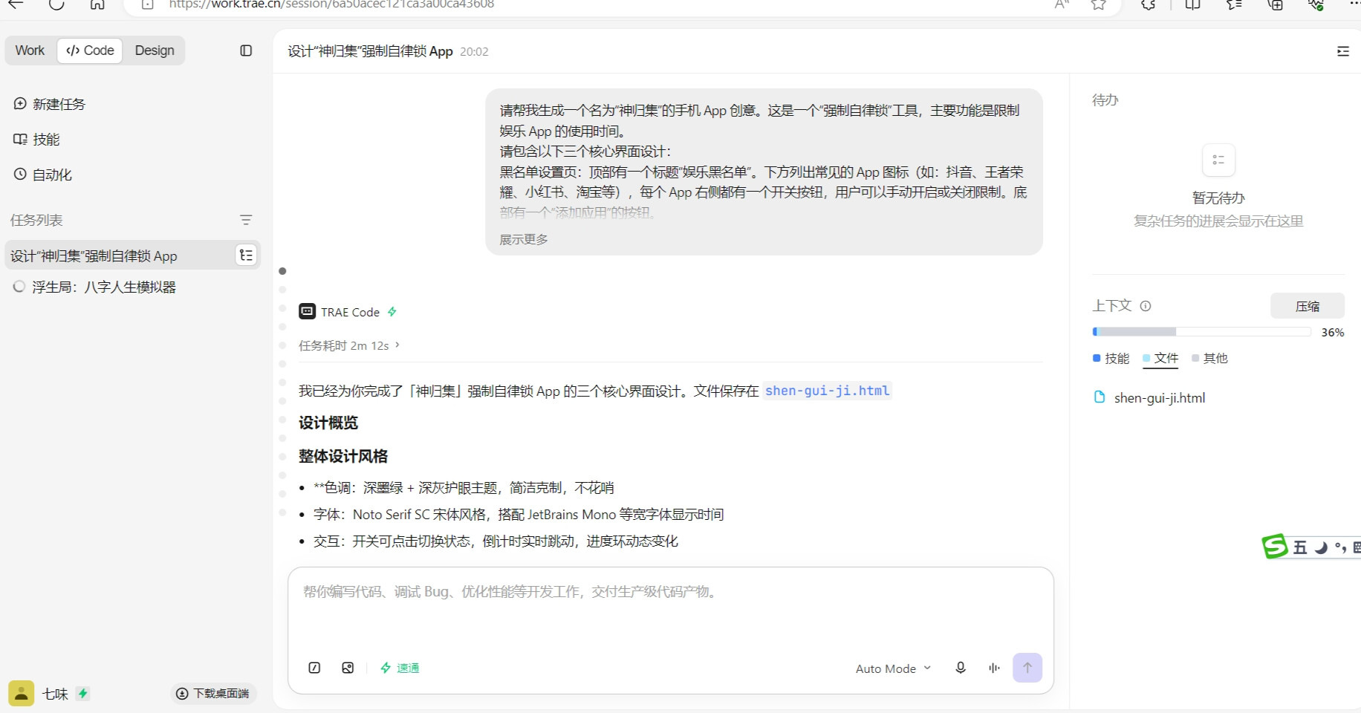
Task: Click the 设计概览 heading
Action: pos(328,423)
